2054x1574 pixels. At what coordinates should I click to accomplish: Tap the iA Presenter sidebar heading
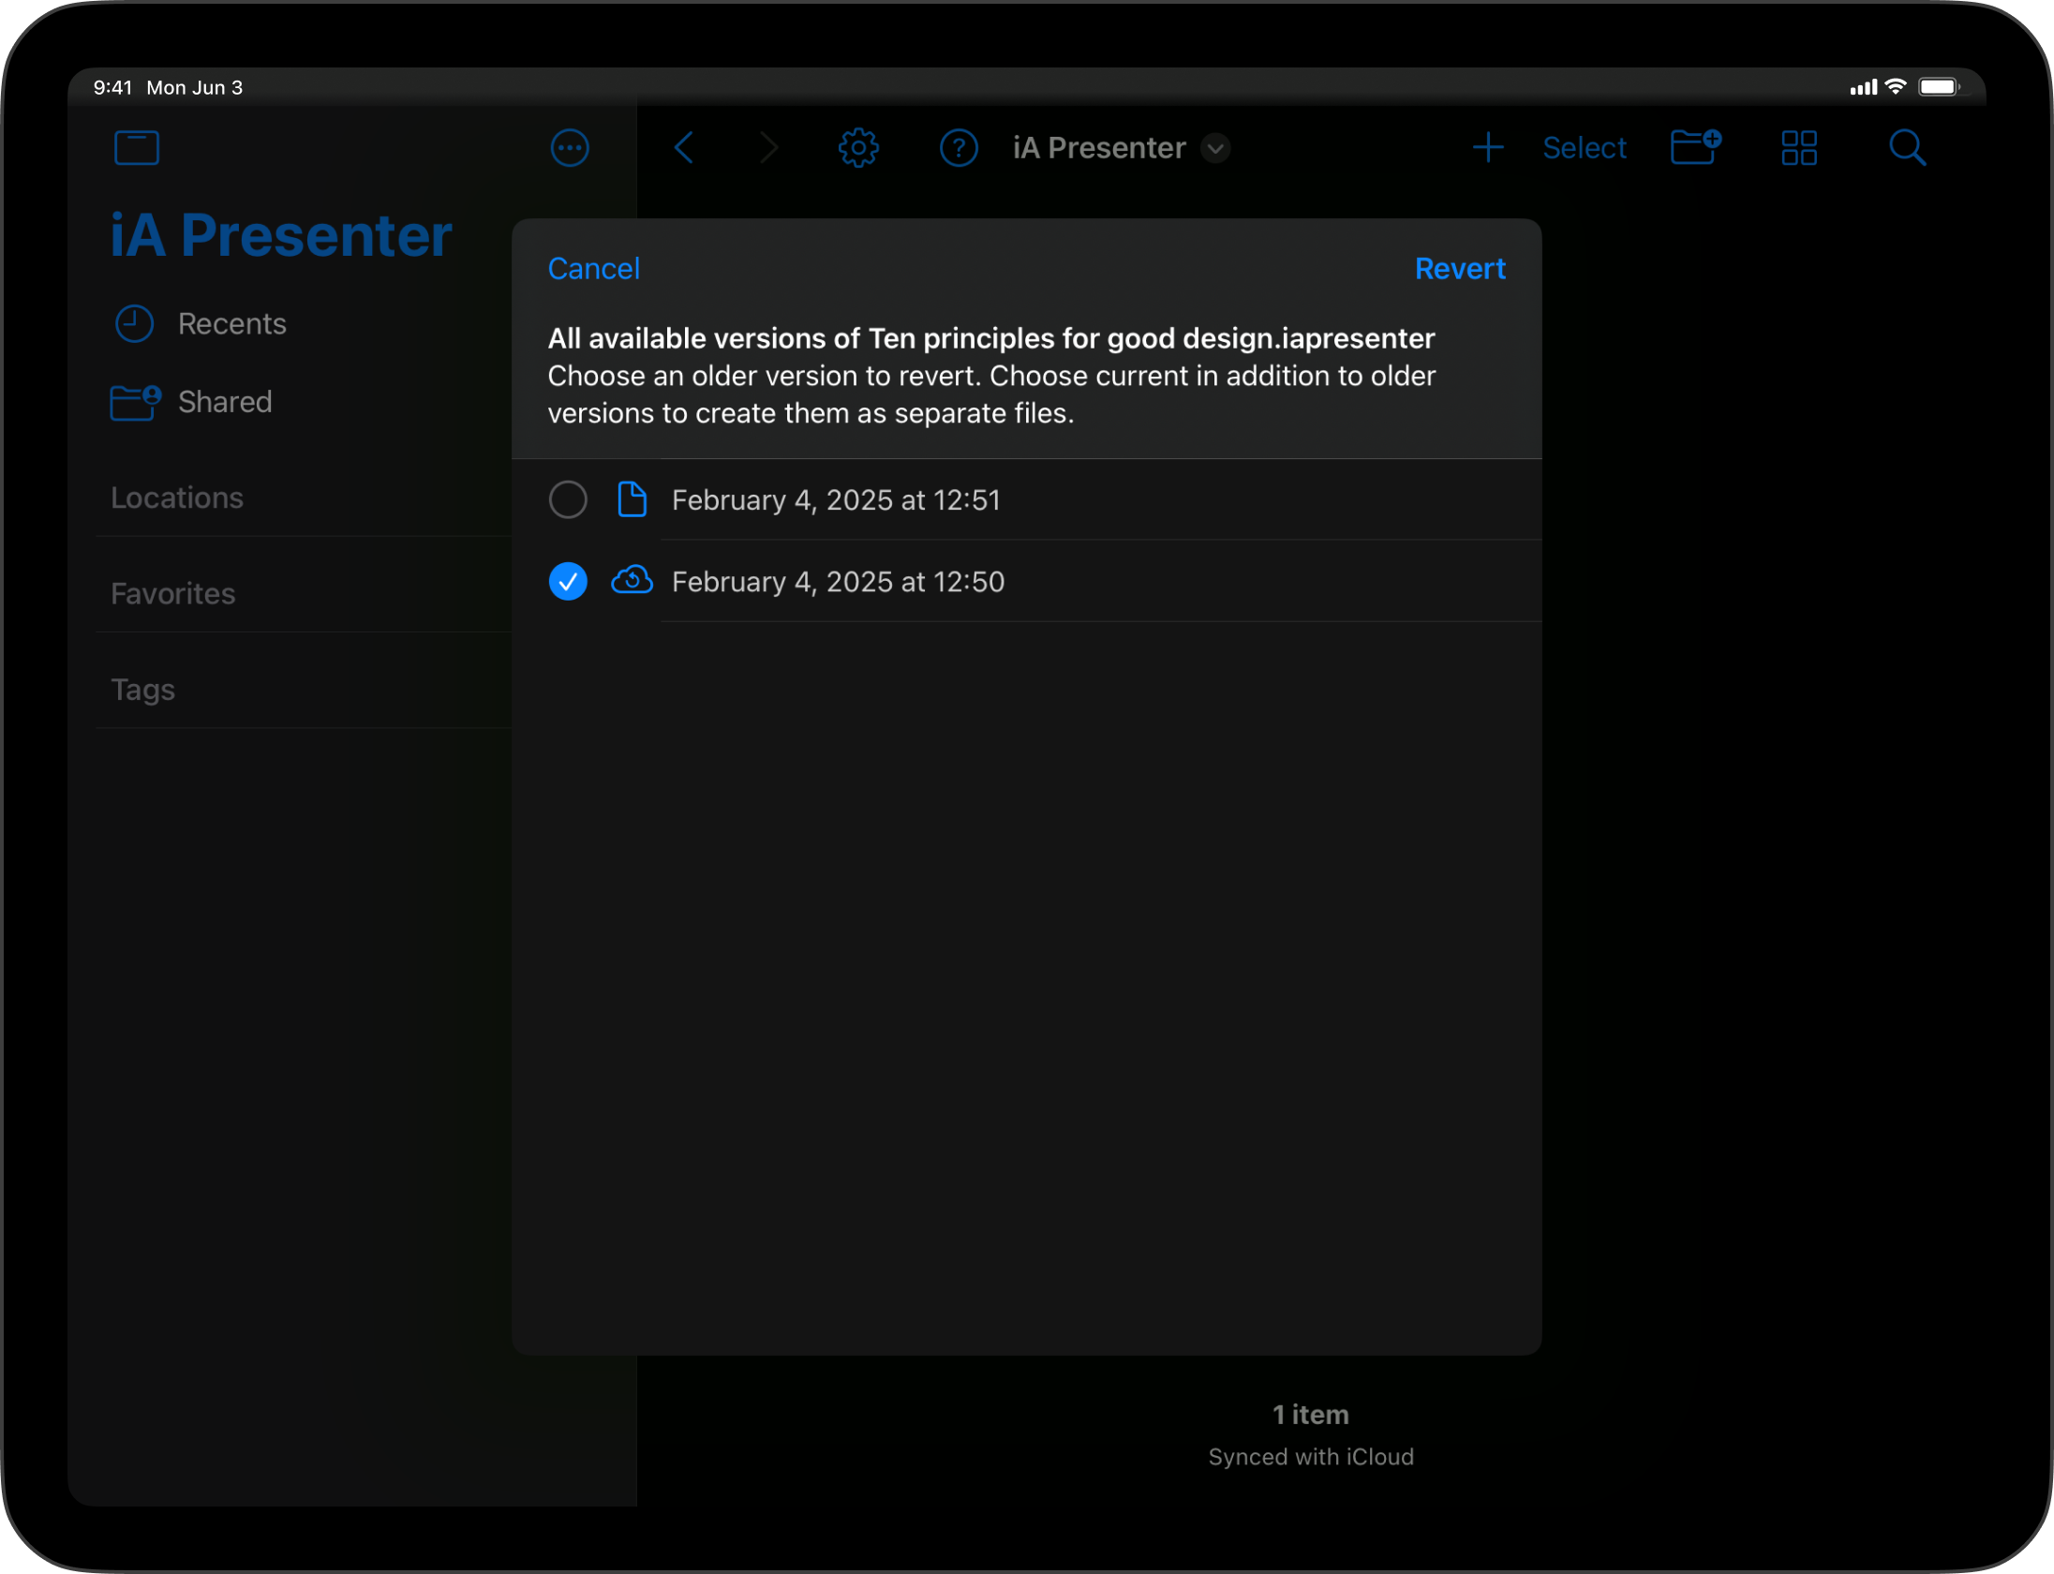tap(281, 235)
